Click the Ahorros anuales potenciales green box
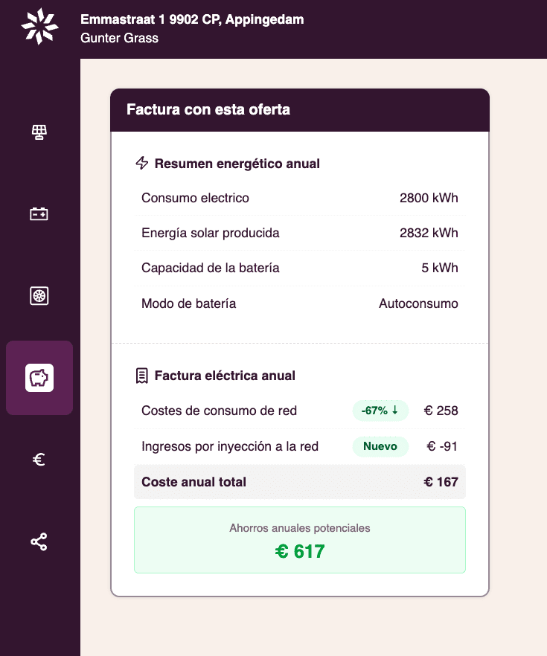547x656 pixels. point(299,540)
